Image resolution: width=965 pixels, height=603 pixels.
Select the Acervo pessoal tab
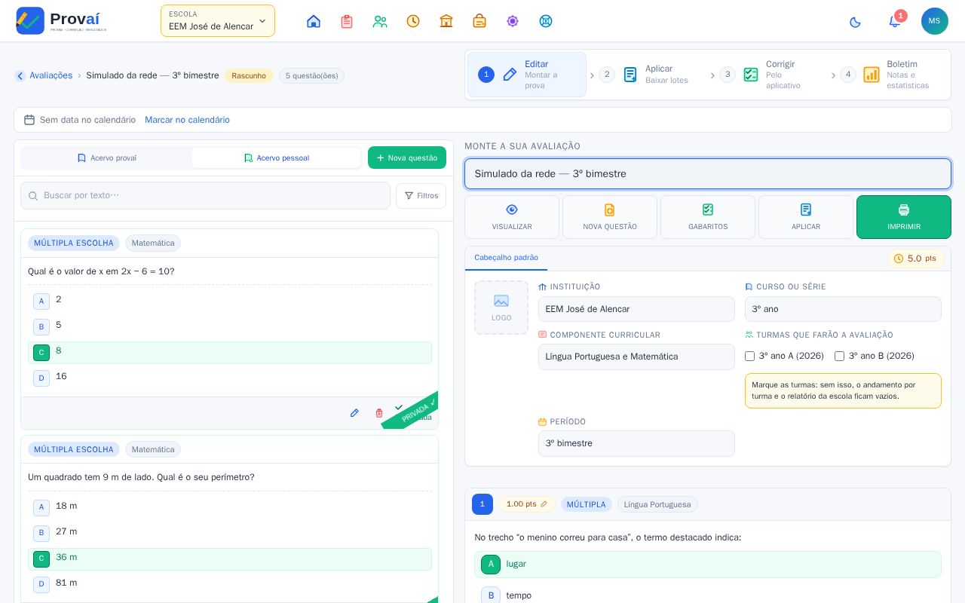coord(277,158)
